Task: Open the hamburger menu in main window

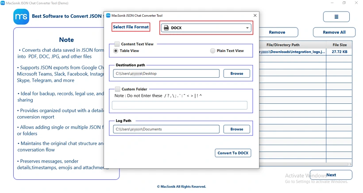Action: tap(336, 17)
